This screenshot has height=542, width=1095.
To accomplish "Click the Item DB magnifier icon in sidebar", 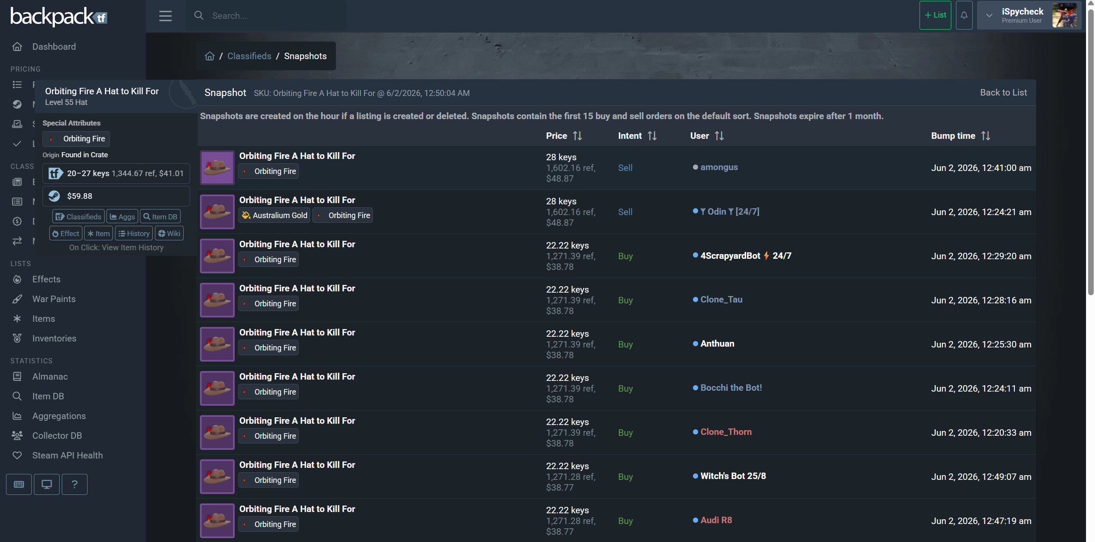I will tap(17, 396).
